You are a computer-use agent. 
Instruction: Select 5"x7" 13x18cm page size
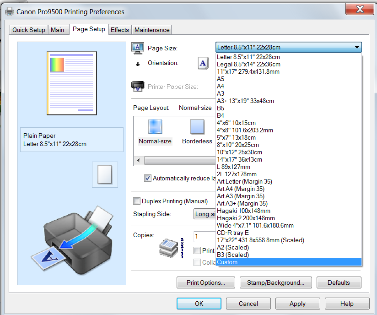click(289, 138)
